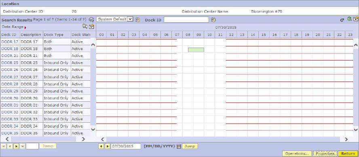Open the DOOR 30 link
Screen dimensions: 359x157
[x=10, y=98]
